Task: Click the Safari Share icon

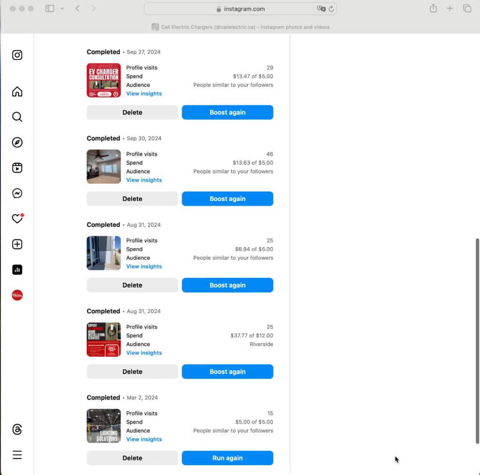Action: pyautogui.click(x=433, y=8)
